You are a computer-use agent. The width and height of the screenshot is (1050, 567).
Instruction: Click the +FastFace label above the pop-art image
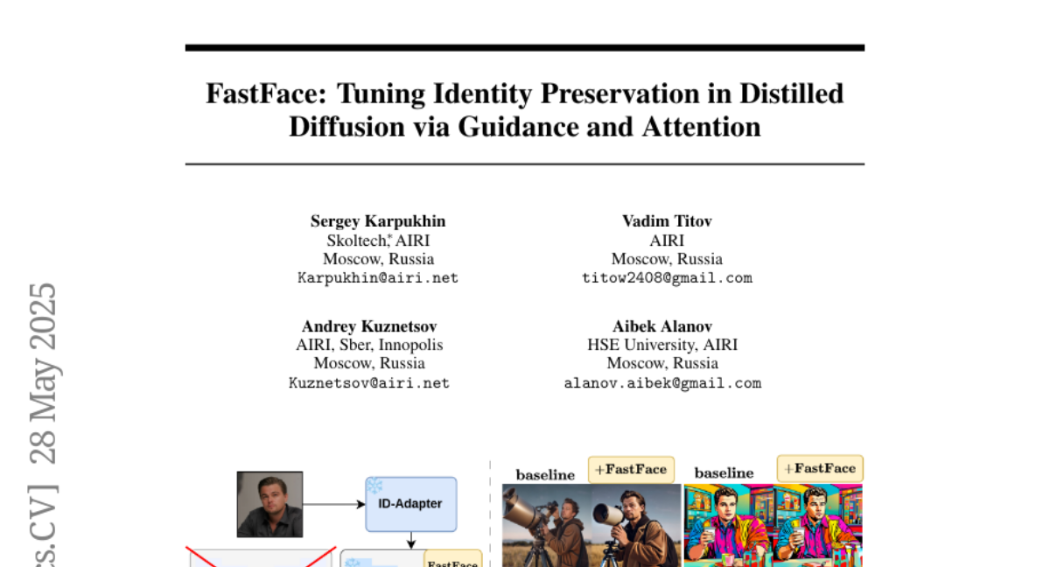pos(820,468)
